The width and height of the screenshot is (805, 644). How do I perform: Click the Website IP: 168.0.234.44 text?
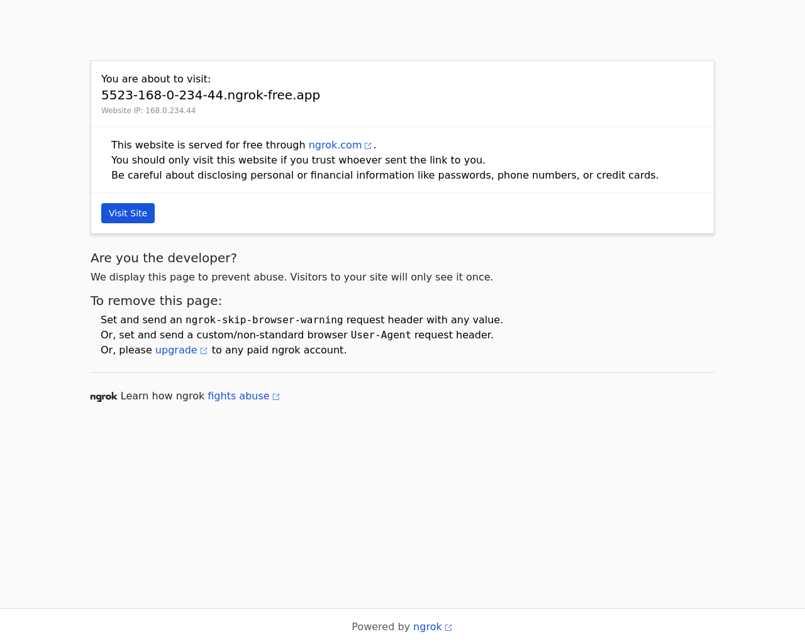[x=148, y=111]
